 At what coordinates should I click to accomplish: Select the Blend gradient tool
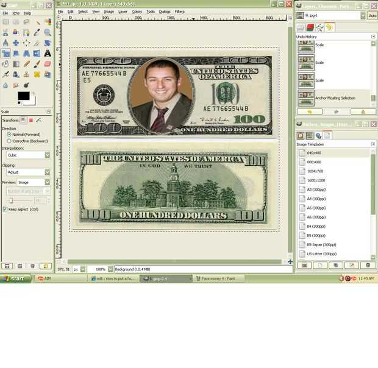(x=16, y=64)
